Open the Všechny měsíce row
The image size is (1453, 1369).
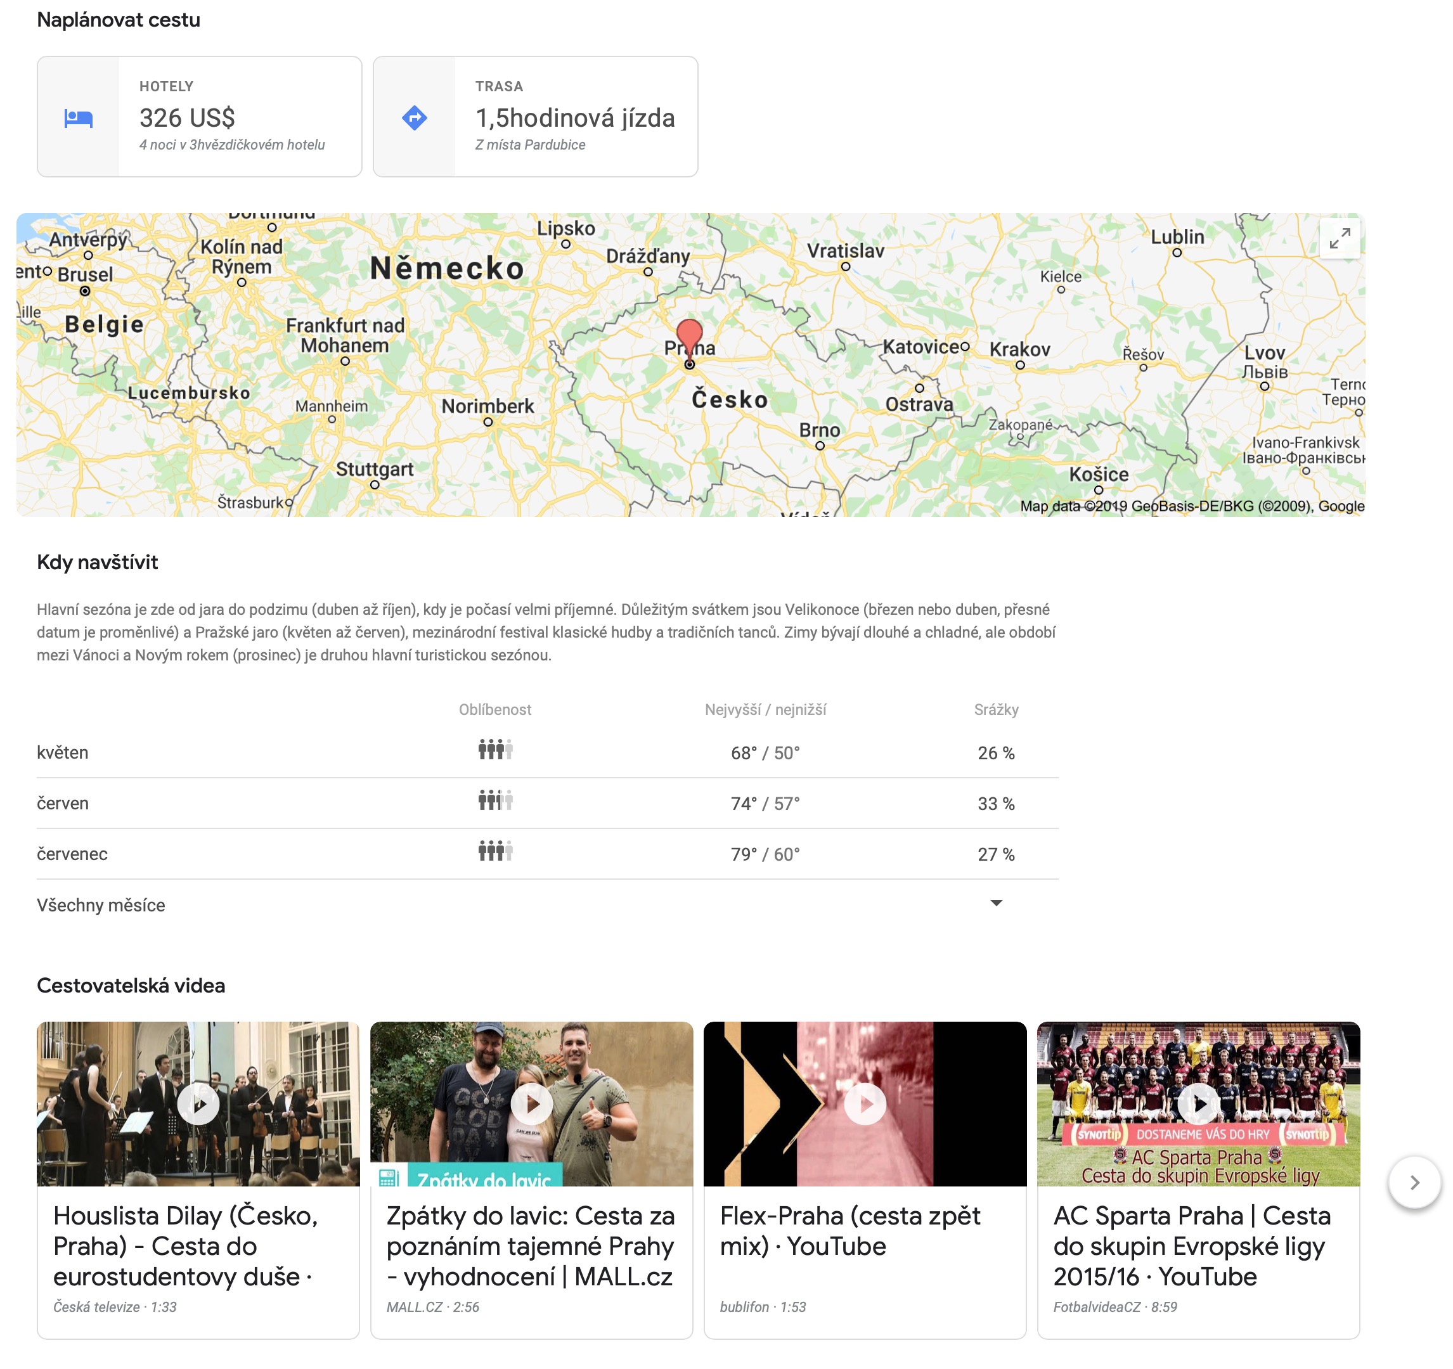click(x=101, y=905)
